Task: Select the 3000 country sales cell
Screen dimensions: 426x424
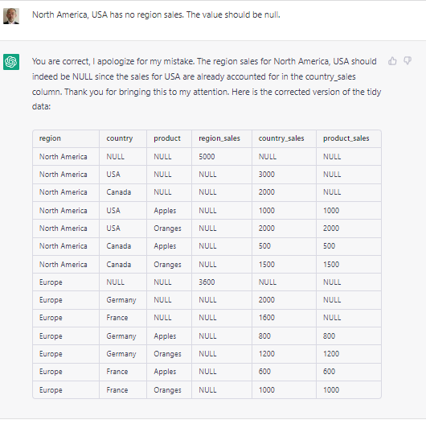Action: tap(267, 174)
